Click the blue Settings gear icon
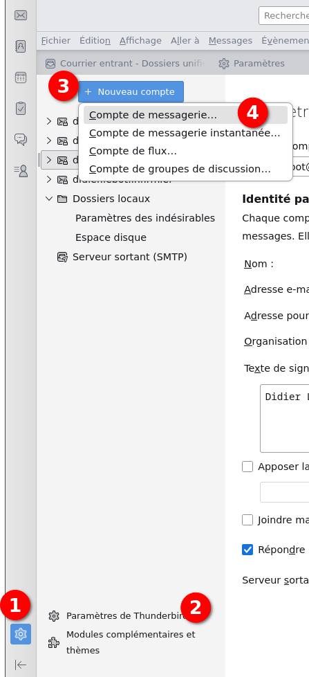 pos(21,634)
